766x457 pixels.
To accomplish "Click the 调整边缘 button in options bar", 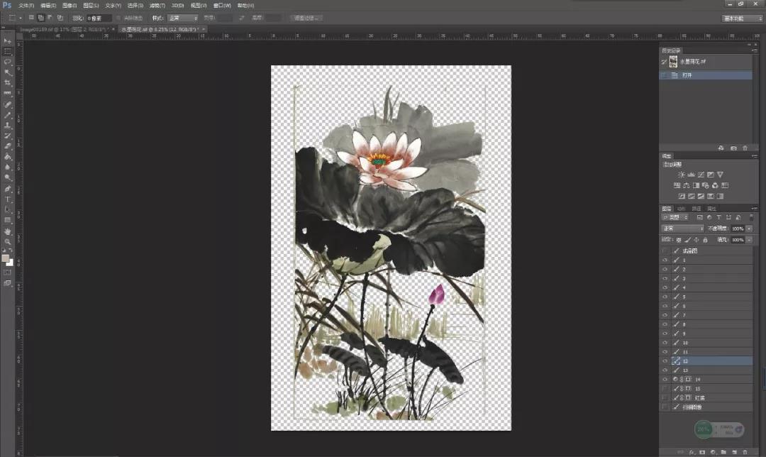I will click(x=307, y=18).
